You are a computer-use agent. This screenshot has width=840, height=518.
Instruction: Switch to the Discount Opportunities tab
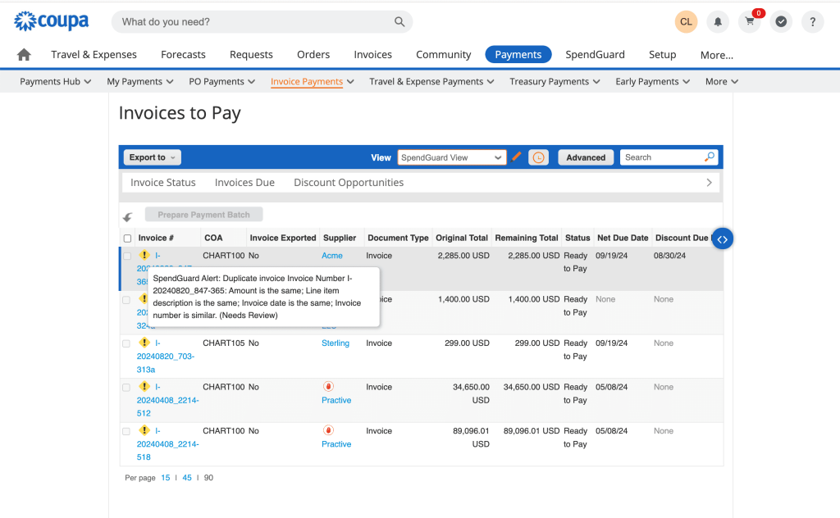[x=348, y=182]
